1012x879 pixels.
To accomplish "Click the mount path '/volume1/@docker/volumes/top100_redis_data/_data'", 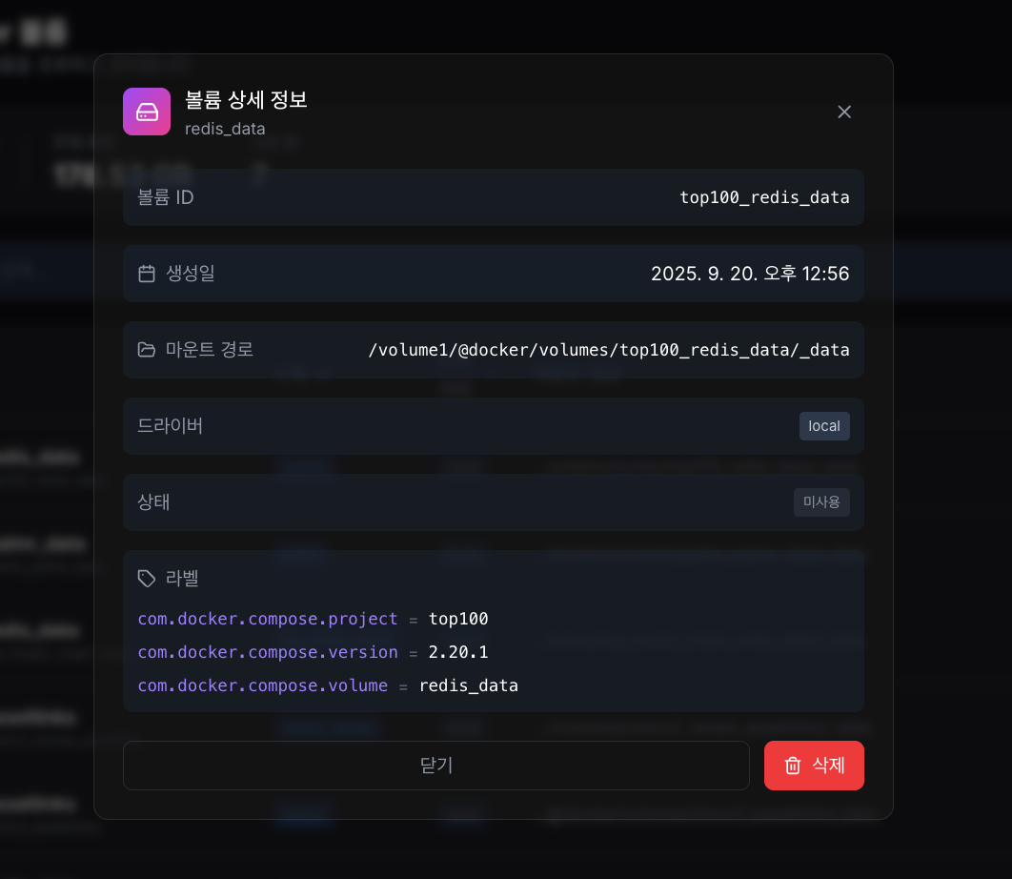I will pos(610,350).
